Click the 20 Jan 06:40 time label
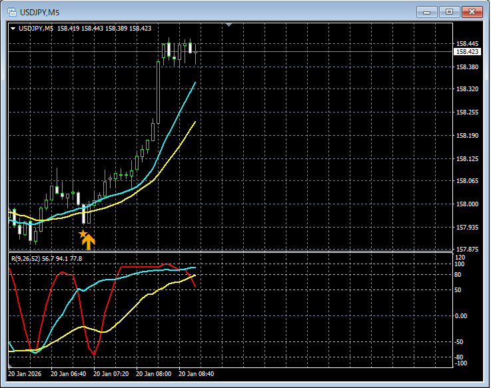Screen dimensions: 491x388 click(x=68, y=373)
